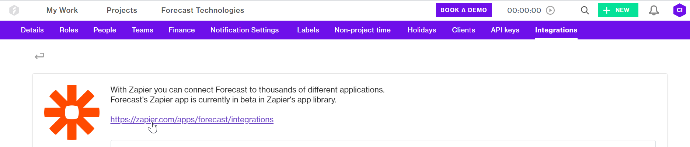The width and height of the screenshot is (690, 147).
Task: Click the green New button
Action: tap(618, 10)
